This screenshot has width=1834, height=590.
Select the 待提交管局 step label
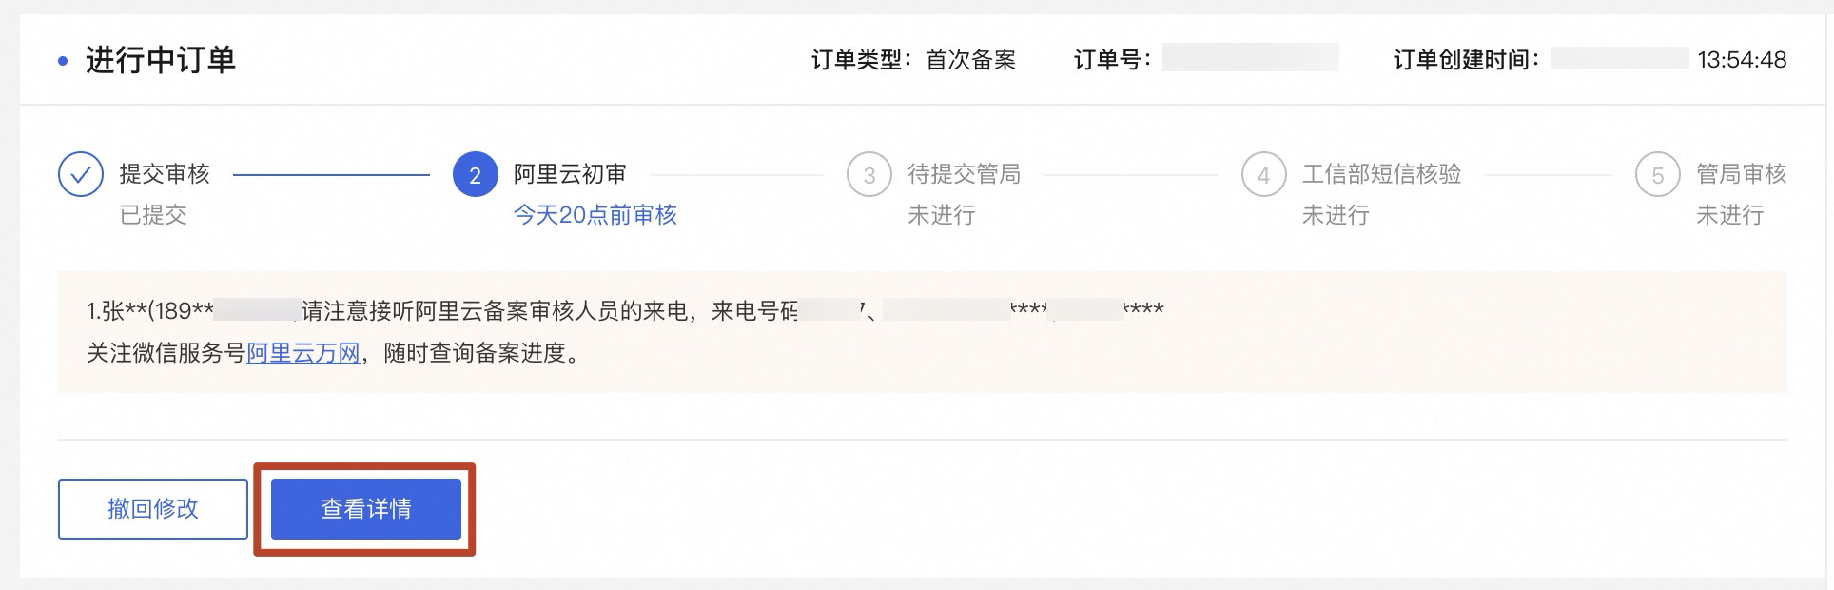(964, 174)
